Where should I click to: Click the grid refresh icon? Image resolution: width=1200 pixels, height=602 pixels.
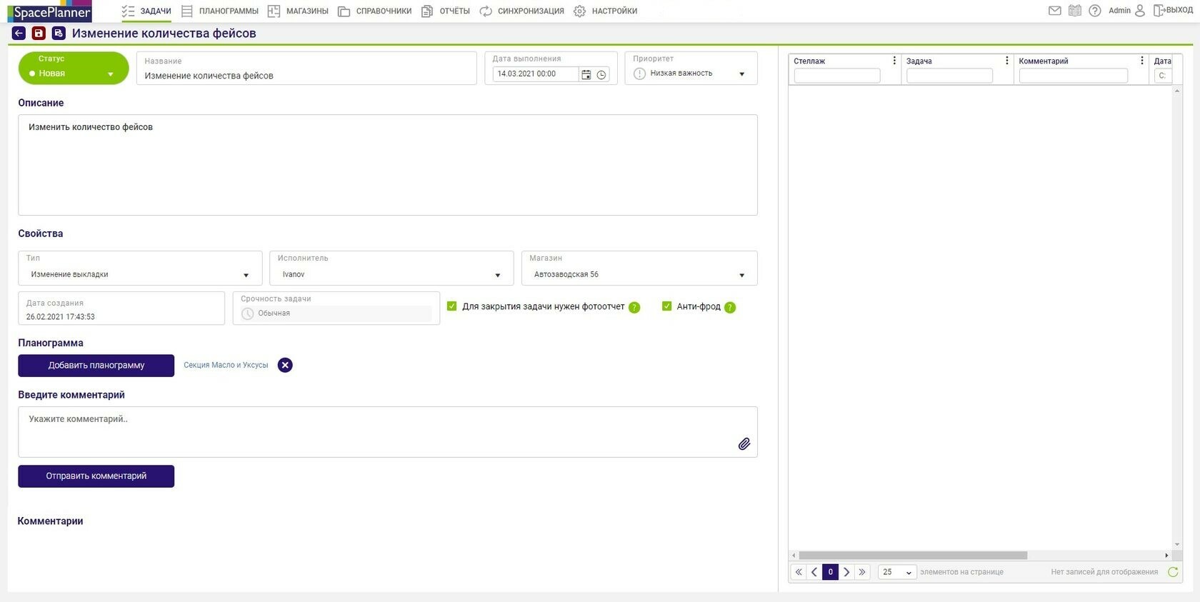coord(1173,572)
